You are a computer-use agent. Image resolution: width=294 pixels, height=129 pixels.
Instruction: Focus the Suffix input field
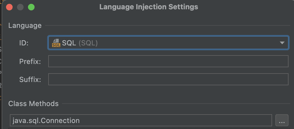[168, 79]
